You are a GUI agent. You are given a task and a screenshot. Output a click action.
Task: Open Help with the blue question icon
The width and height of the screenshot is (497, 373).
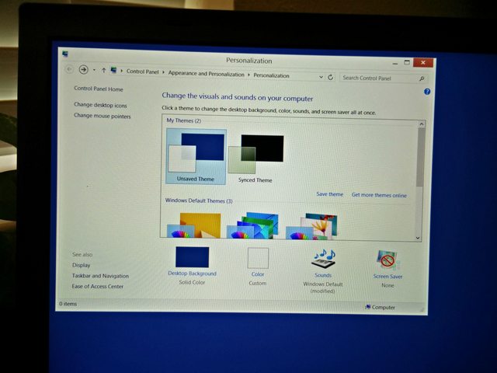(x=427, y=92)
